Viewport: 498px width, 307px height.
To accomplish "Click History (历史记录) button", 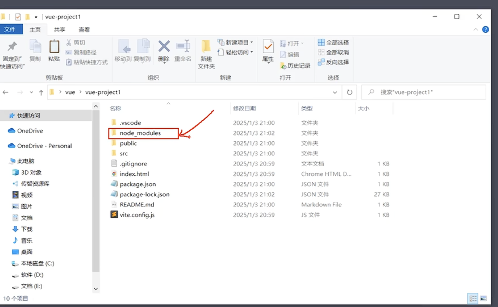I will (295, 65).
